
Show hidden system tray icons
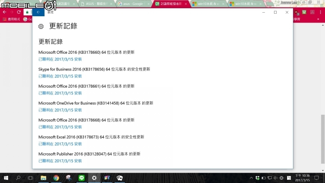pos(251,178)
